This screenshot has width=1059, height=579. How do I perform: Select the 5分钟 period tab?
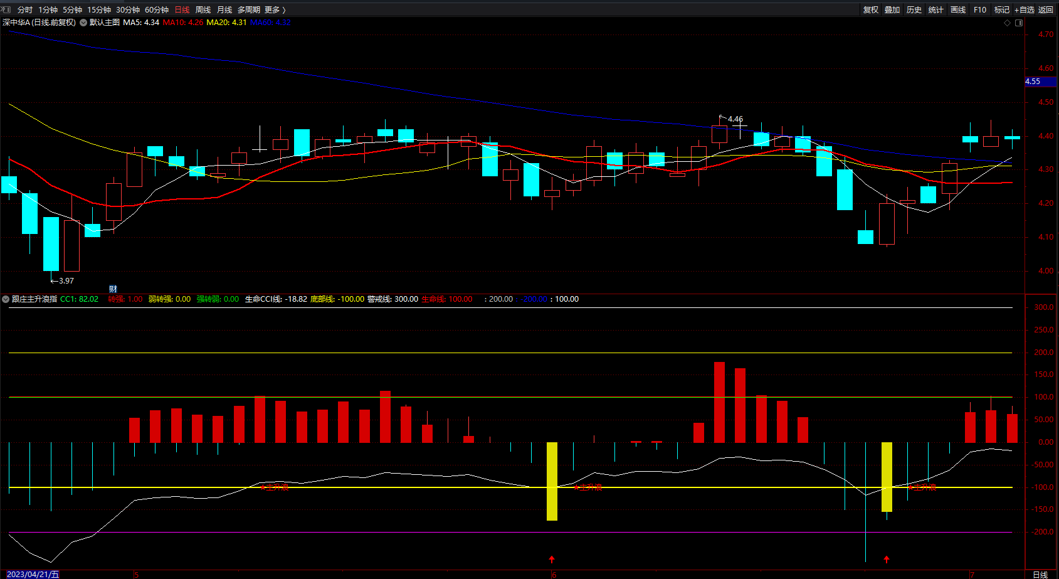coord(73,10)
